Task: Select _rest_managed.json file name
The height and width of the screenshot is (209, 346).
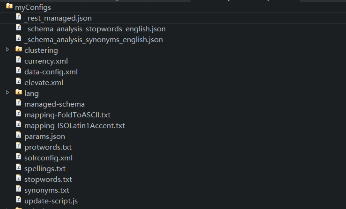Action: (x=58, y=18)
